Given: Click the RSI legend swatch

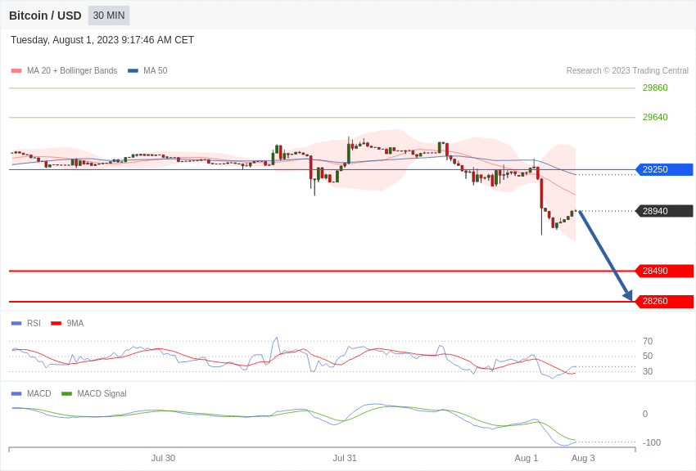Looking at the screenshot, I should [16, 324].
